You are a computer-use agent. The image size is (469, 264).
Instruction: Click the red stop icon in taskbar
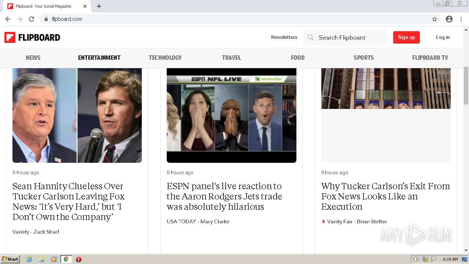tap(78, 259)
